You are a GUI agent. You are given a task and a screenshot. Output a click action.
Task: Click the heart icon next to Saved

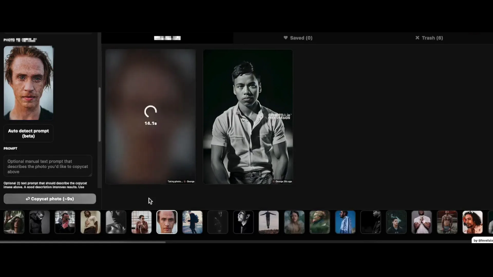[x=286, y=38]
